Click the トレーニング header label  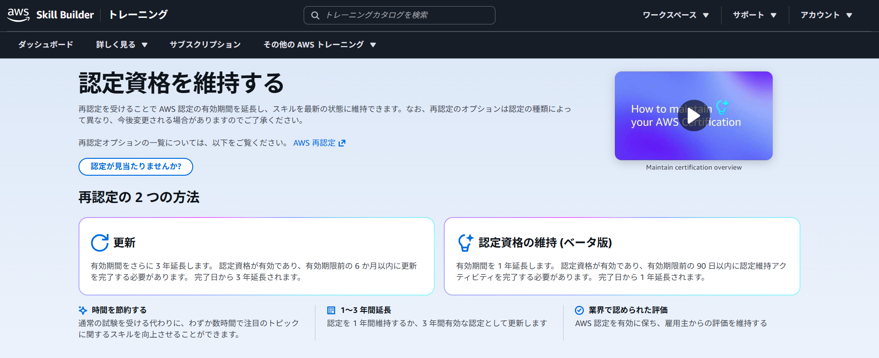(x=138, y=15)
